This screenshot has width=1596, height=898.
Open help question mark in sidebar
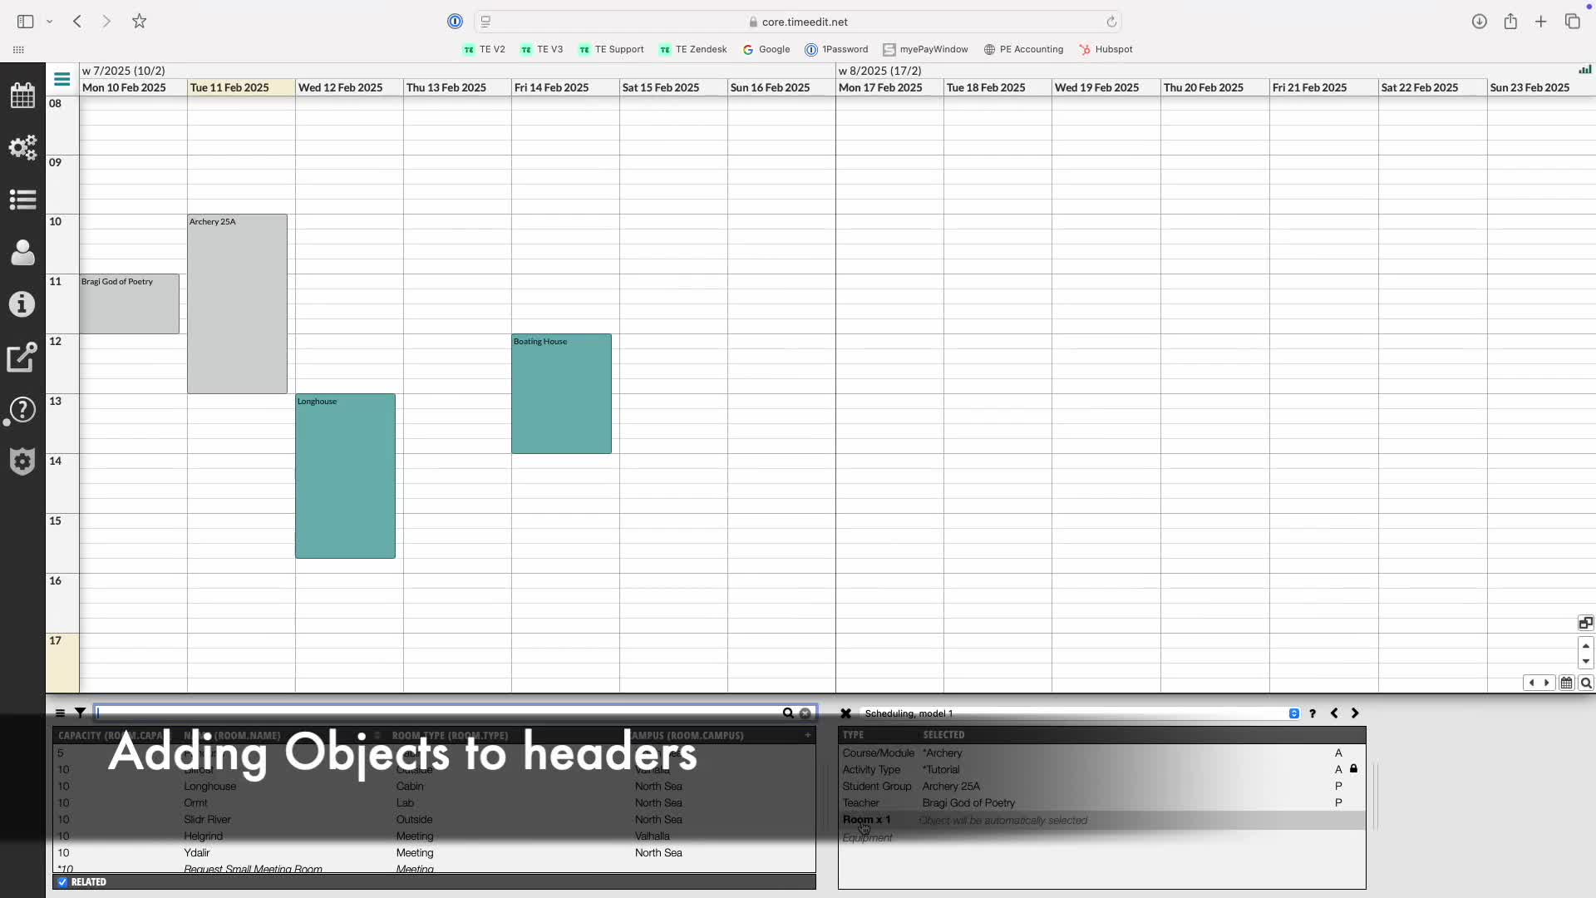click(x=22, y=410)
